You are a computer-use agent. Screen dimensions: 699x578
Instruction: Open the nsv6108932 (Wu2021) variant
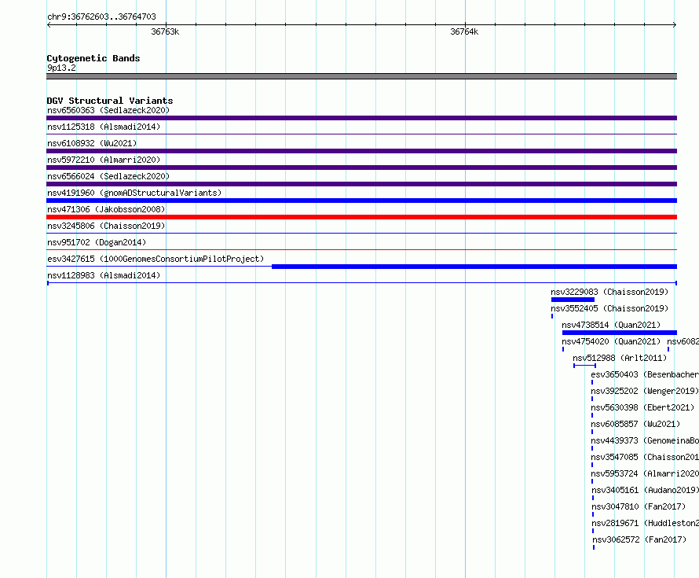(92, 143)
